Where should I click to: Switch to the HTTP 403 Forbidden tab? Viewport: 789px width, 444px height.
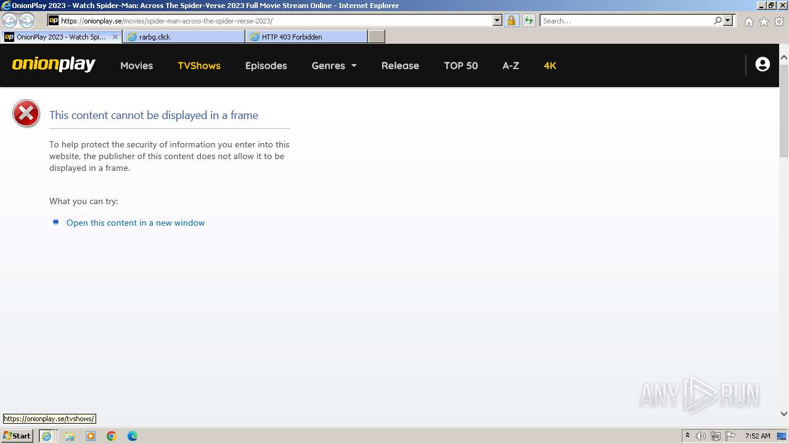306,36
